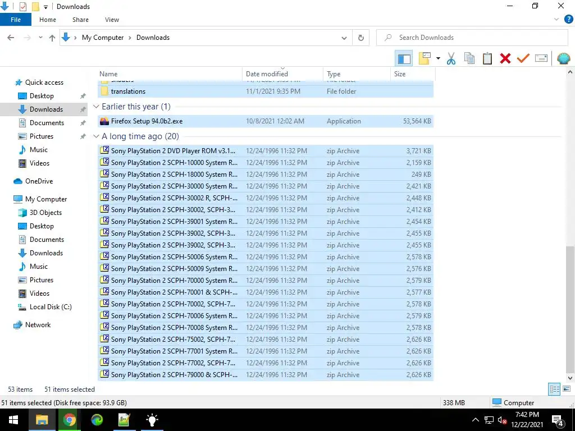Collapse the 'Earlier this year (1)' group

tap(96, 107)
